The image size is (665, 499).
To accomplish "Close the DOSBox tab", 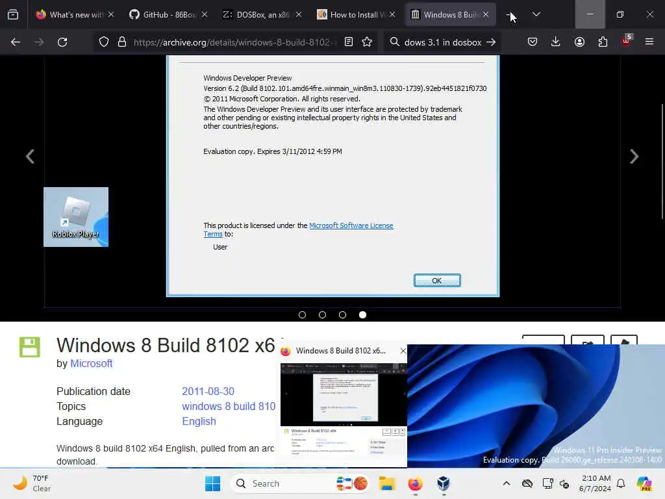I will (x=299, y=14).
